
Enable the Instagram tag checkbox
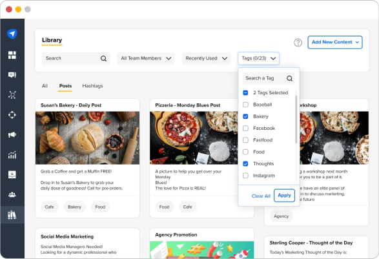click(x=245, y=176)
